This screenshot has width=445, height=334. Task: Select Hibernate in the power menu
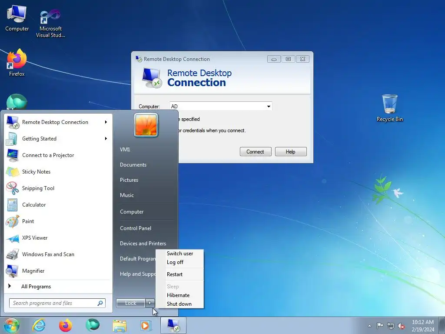coord(178,295)
